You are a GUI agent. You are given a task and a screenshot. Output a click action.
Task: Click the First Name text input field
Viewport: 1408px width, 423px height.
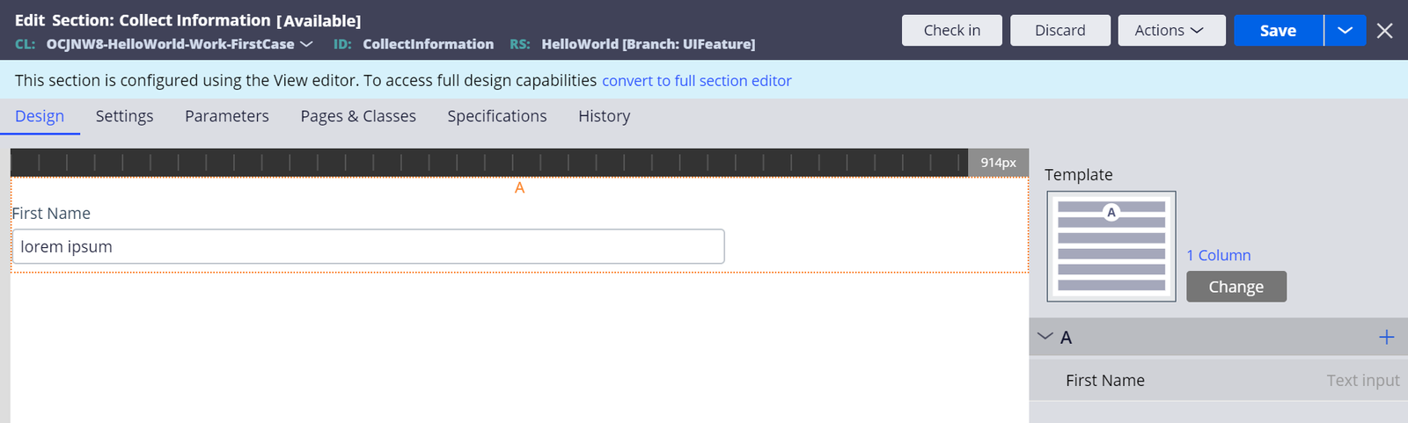[368, 247]
